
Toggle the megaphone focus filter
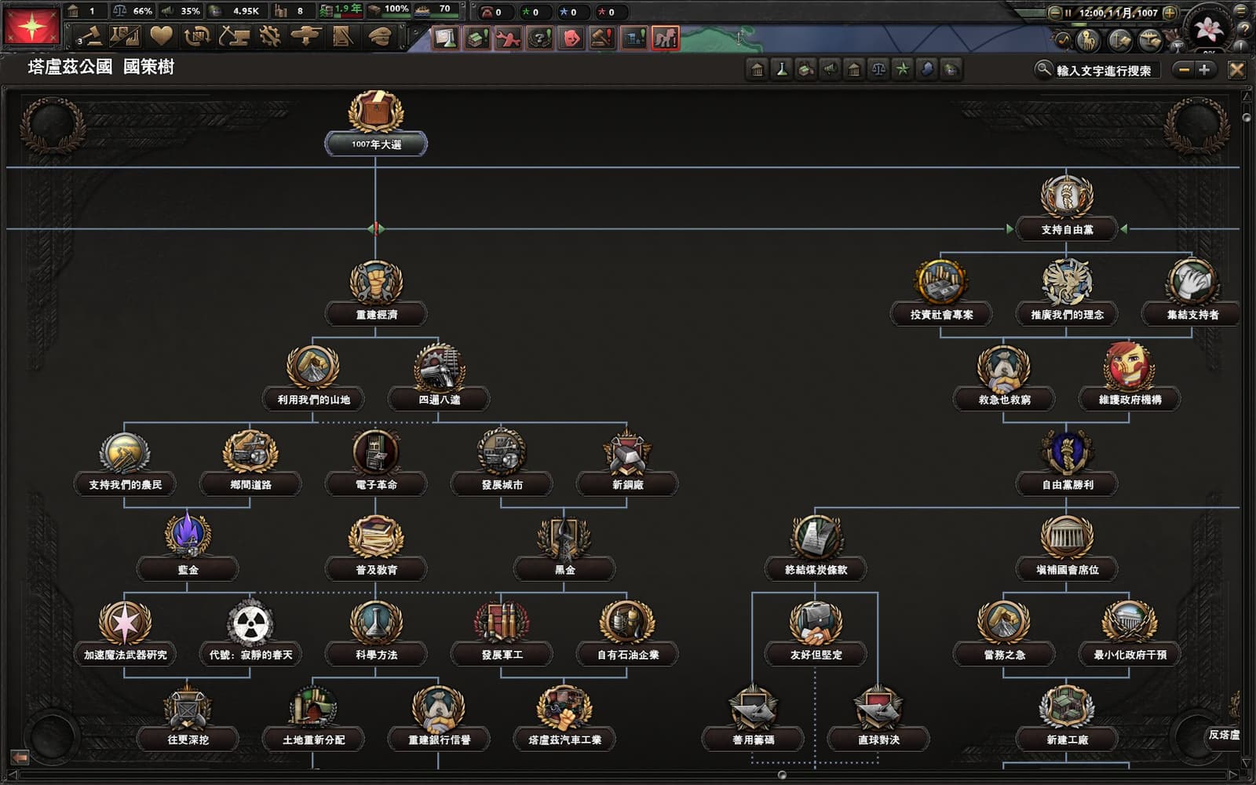830,70
